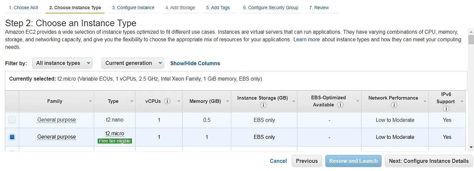Screen dimensions: 474x171
Task: Go to 6. Configure Security Group step
Action: [x=271, y=8]
